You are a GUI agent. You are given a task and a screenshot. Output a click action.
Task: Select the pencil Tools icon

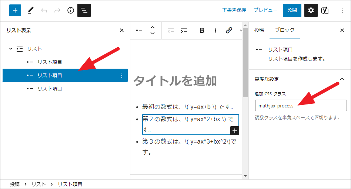pos(30,10)
